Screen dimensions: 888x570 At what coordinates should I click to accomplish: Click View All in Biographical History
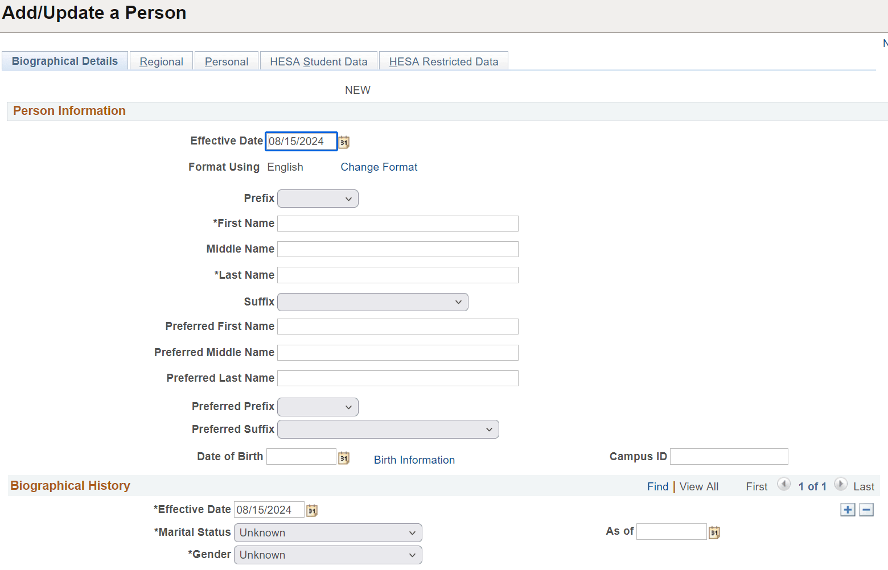click(x=699, y=486)
